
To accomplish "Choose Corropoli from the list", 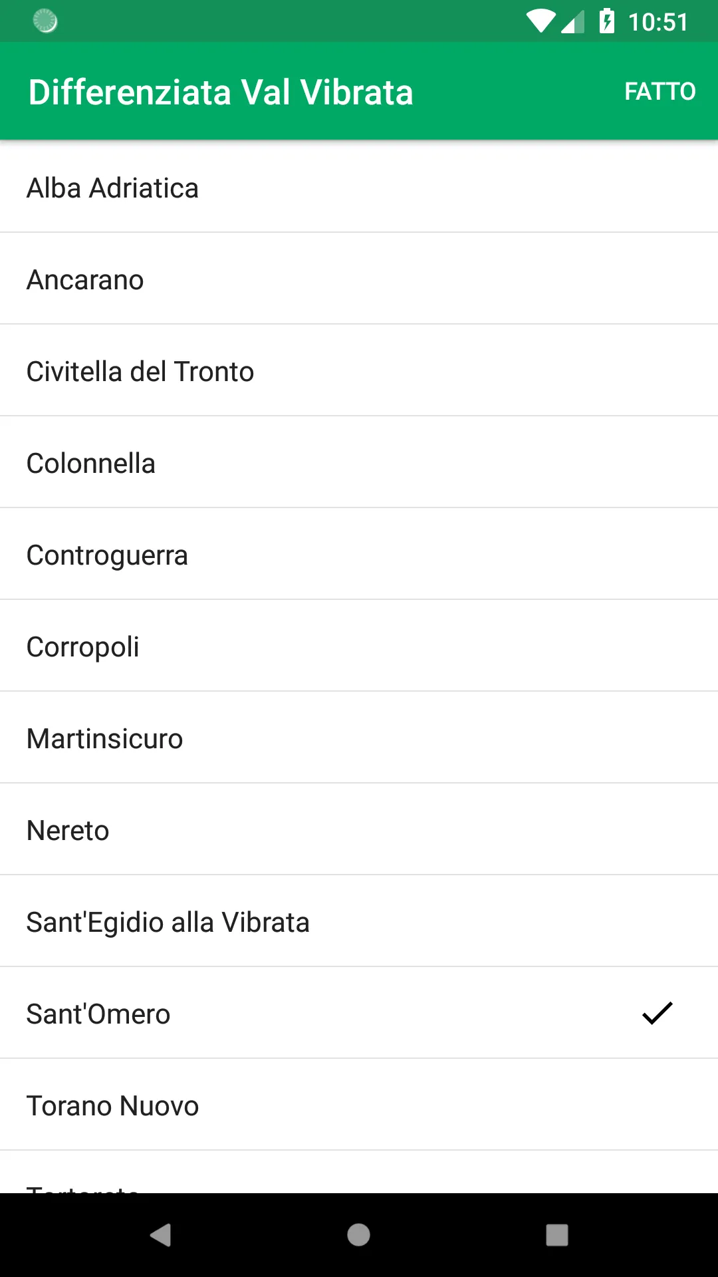I will point(359,646).
